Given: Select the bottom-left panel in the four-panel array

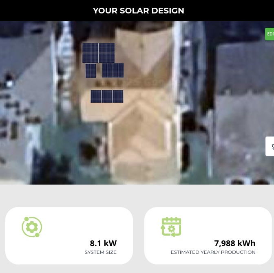Looking at the screenshot, I should click(x=91, y=58).
